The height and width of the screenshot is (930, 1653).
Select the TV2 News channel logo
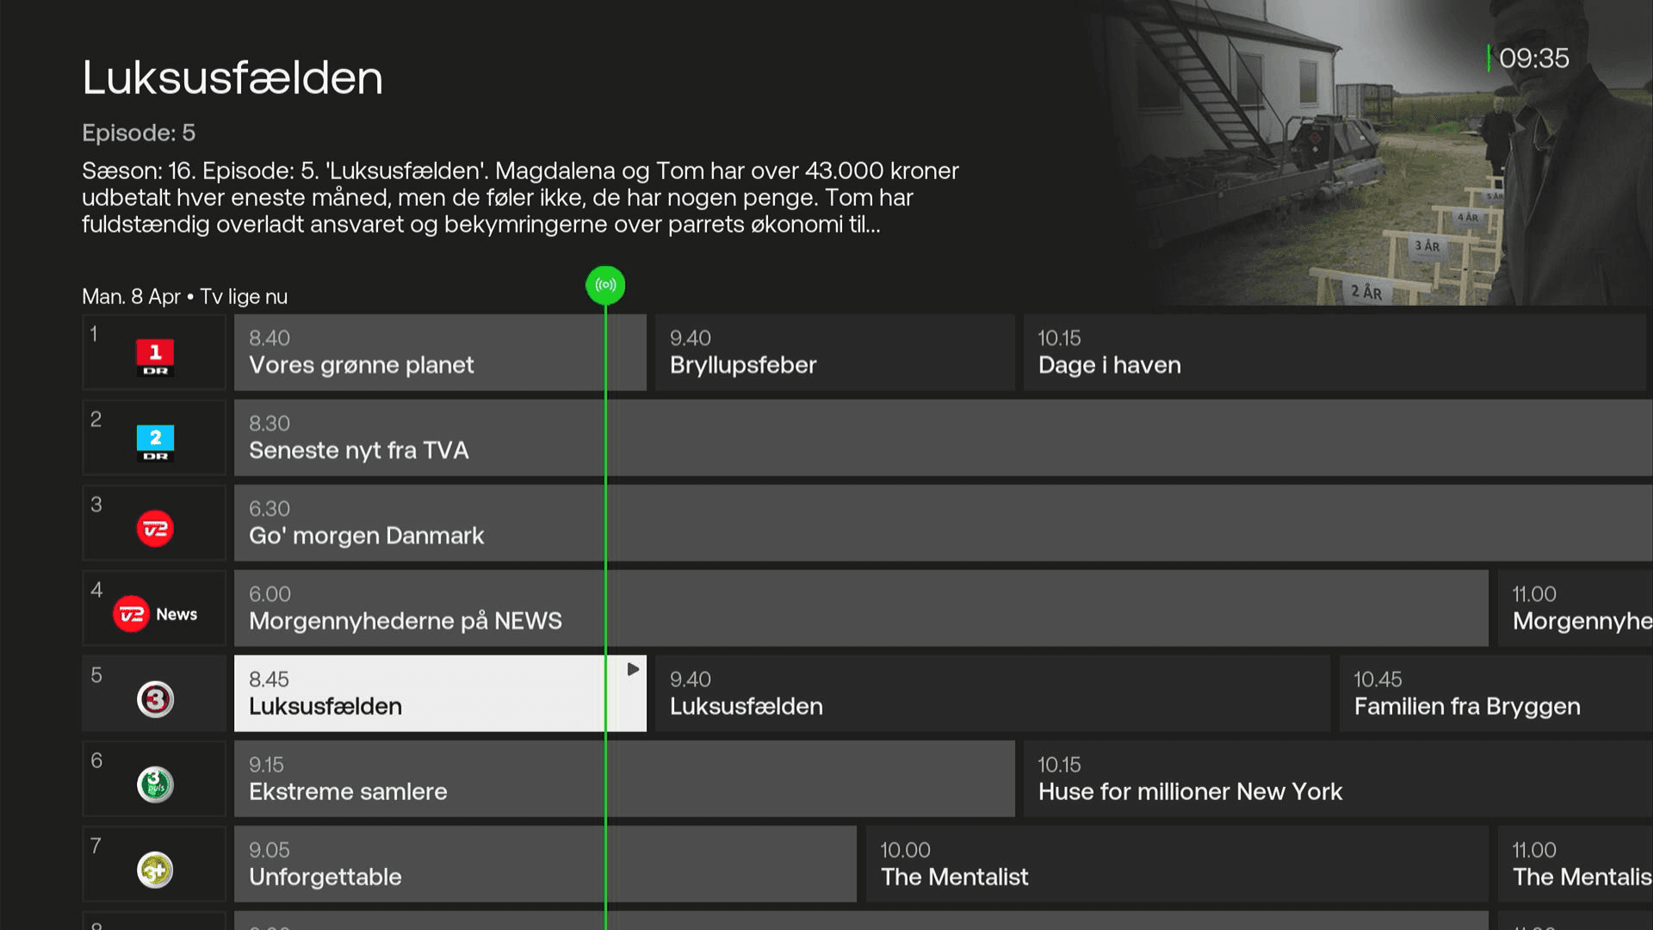point(155,614)
